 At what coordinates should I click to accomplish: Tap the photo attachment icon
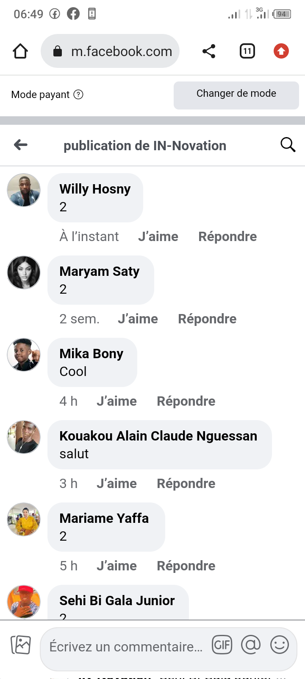(x=21, y=645)
